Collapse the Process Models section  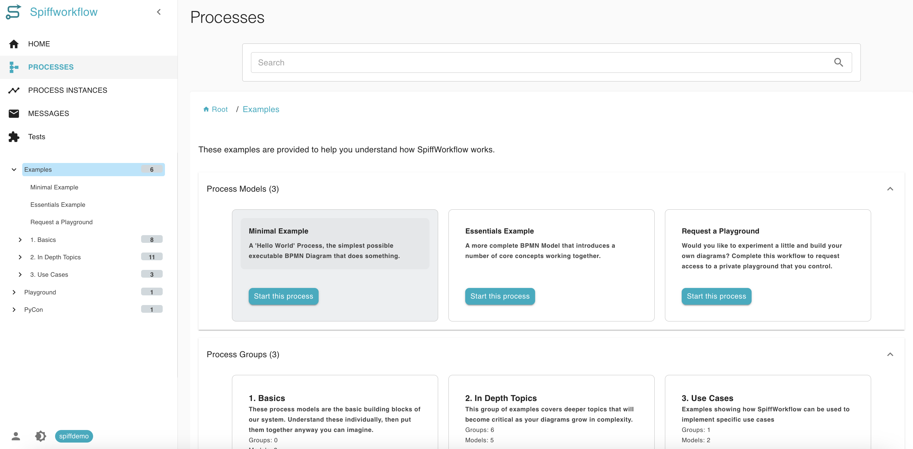coord(890,189)
